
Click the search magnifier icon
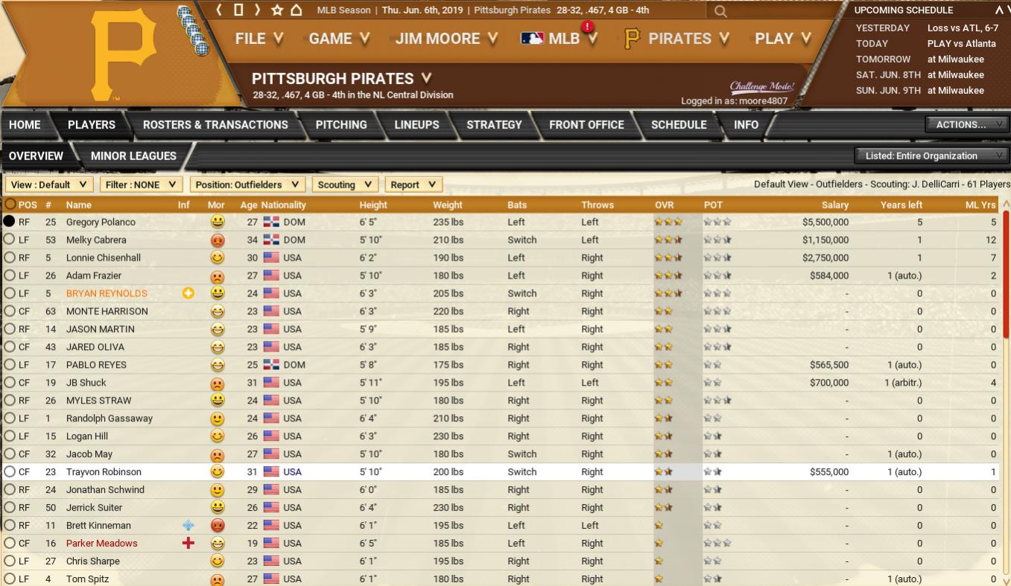(720, 11)
